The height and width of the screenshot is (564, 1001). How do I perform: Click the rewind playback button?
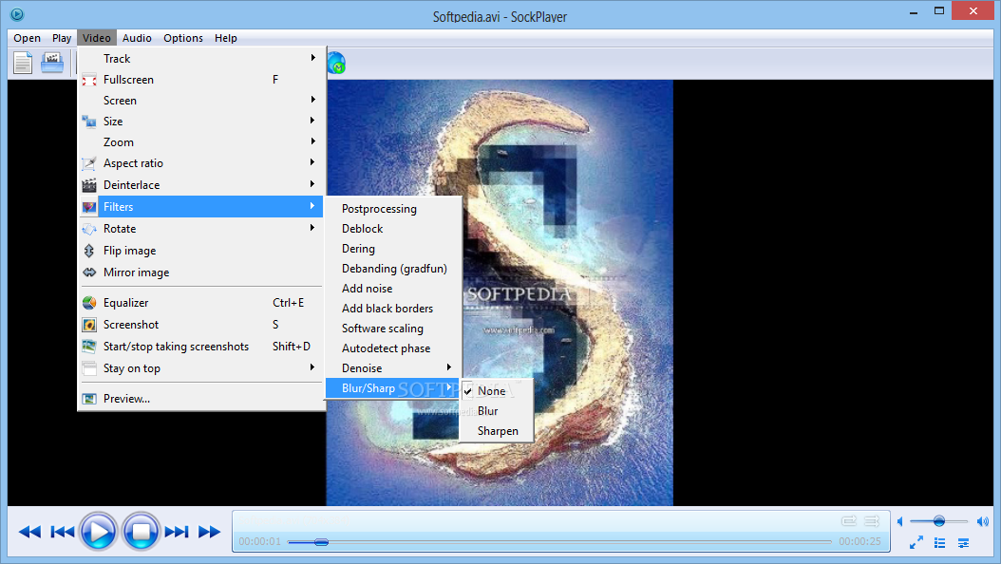tap(29, 532)
